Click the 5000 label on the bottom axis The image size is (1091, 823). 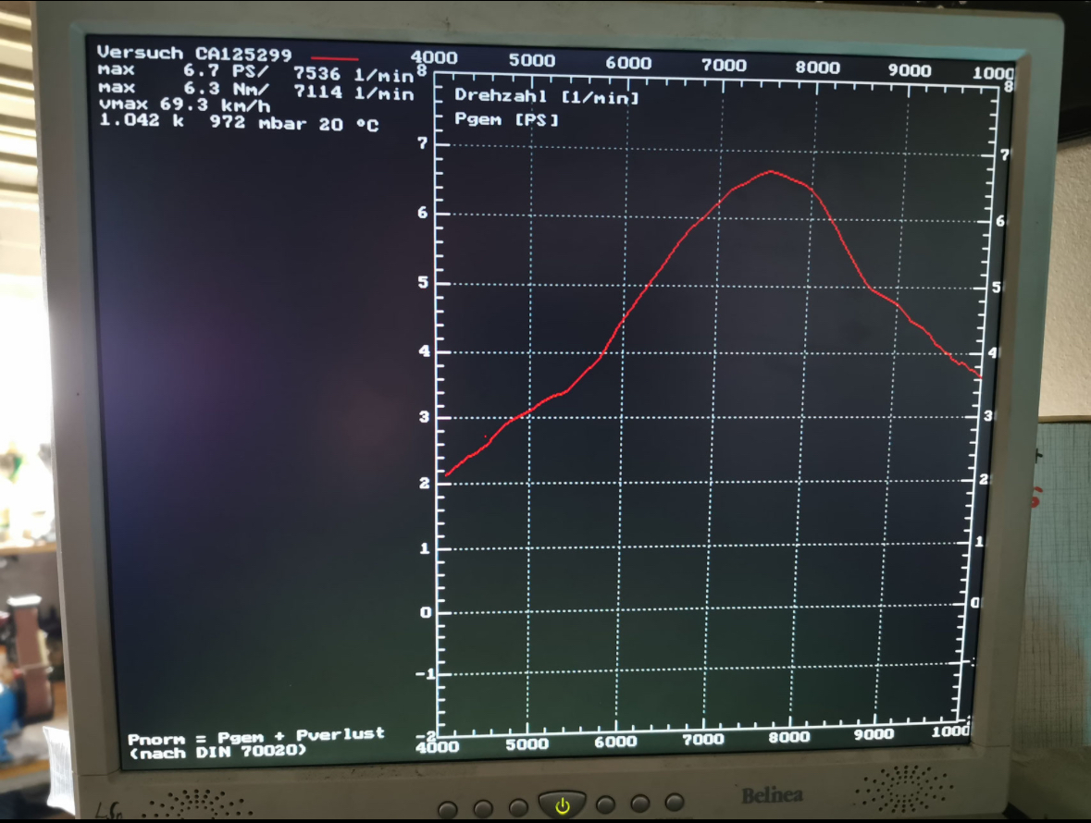tap(527, 744)
